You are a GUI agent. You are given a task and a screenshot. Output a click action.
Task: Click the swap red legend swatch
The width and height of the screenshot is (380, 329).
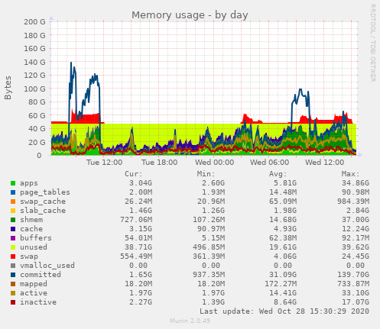(13, 256)
